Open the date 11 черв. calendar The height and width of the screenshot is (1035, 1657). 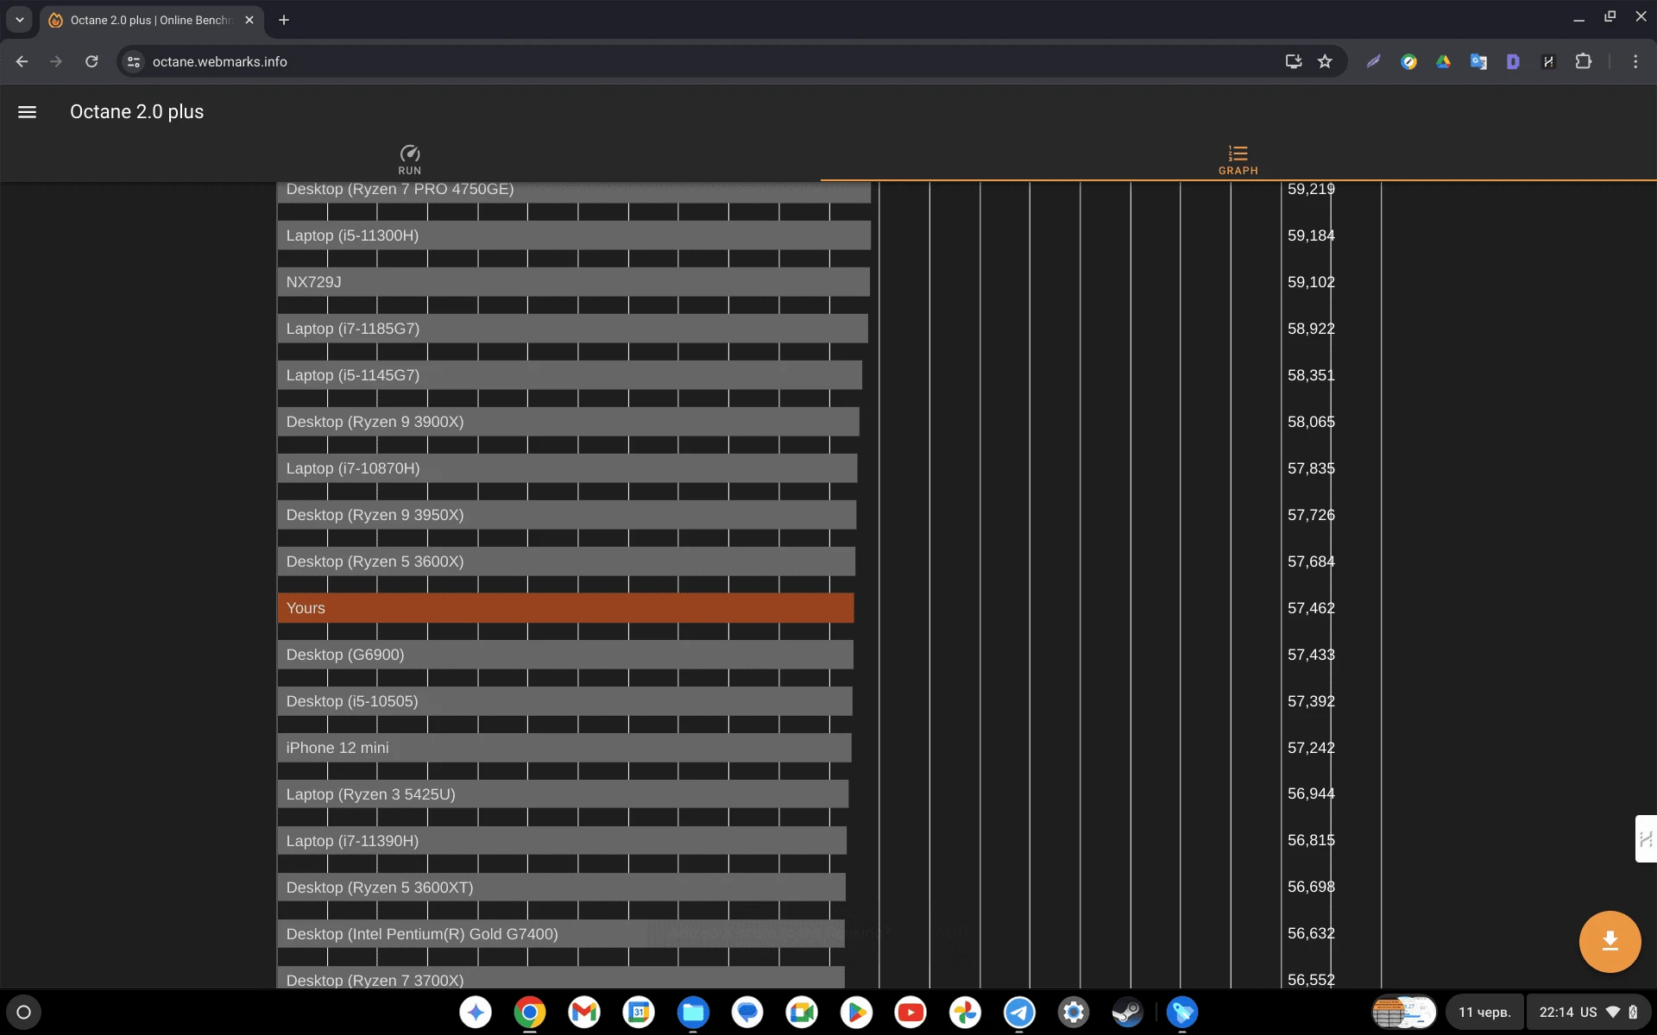(x=1484, y=1012)
